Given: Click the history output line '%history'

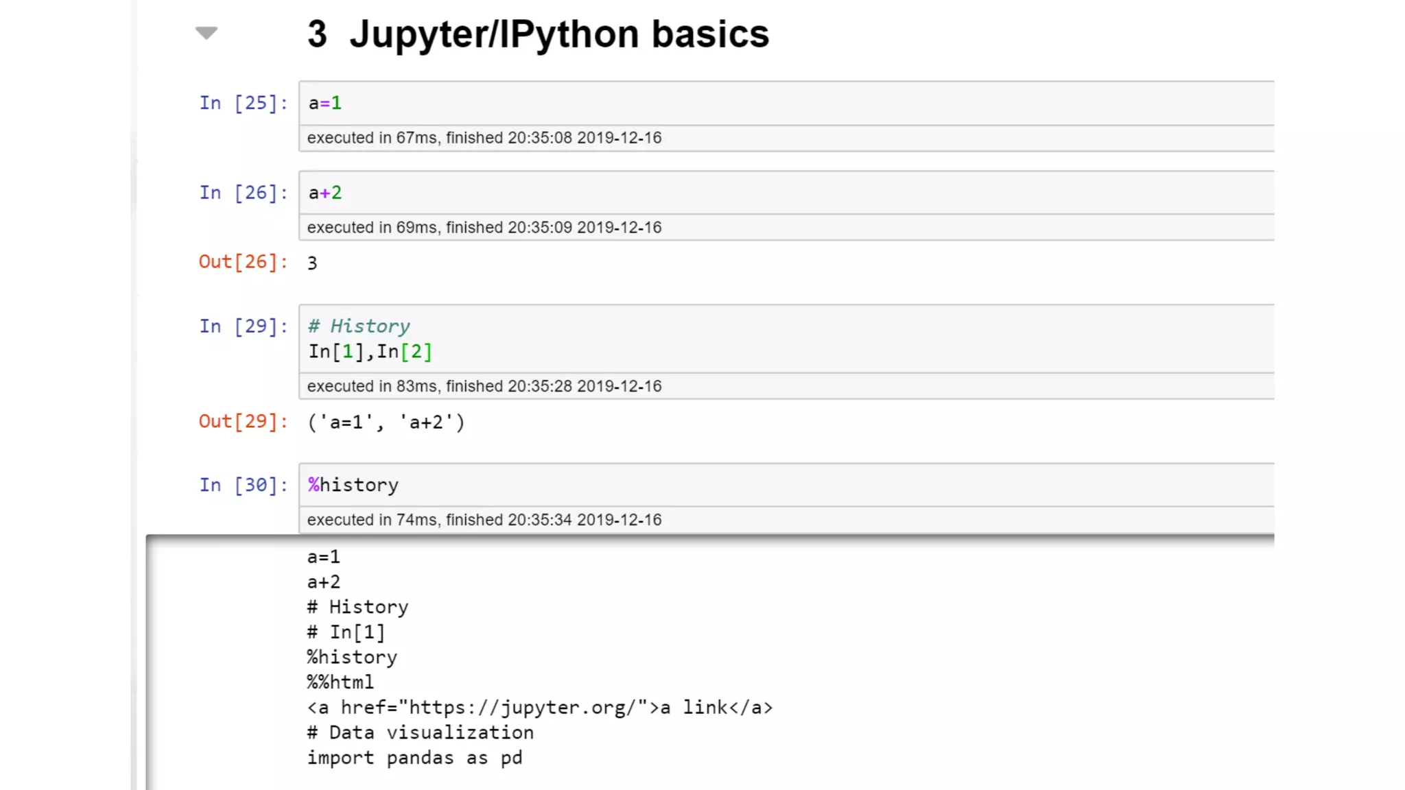Looking at the screenshot, I should coord(352,658).
